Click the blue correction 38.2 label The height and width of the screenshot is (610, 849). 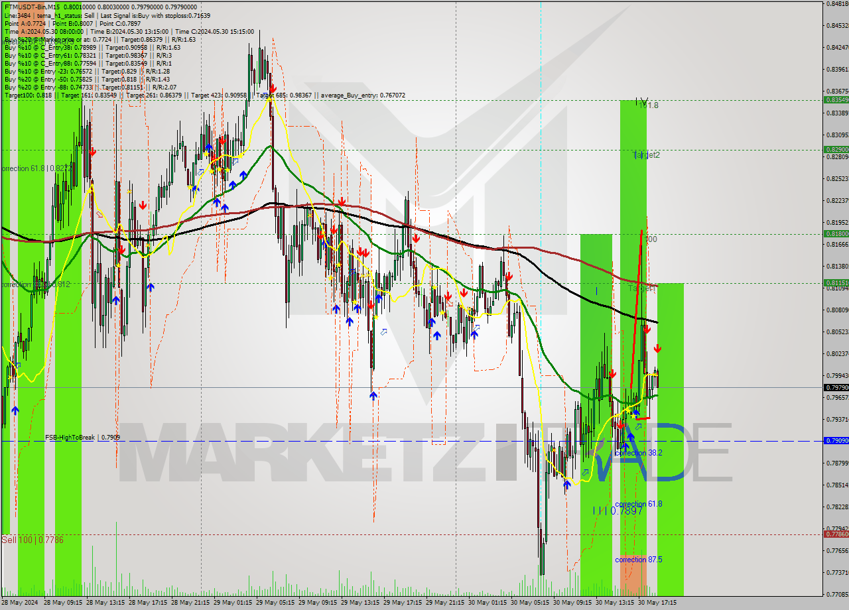(x=639, y=453)
